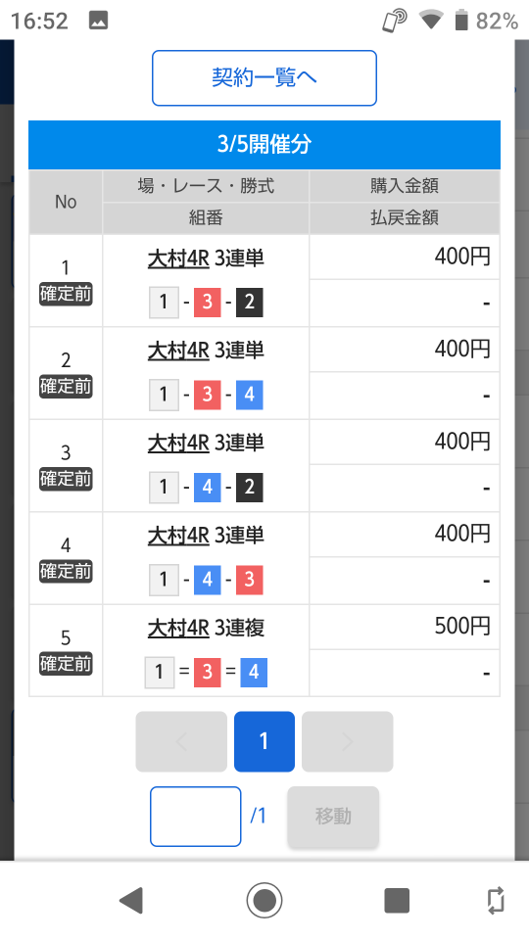This screenshot has height=940, width=529.
Task: Tap the Android home circle icon
Action: pos(264,901)
